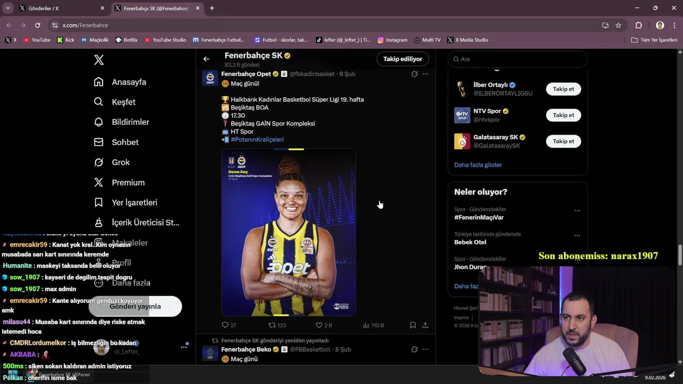Image resolution: width=683 pixels, height=384 pixels.
Task: Open Tüm Yer İşaretleri folder
Action: click(654, 40)
